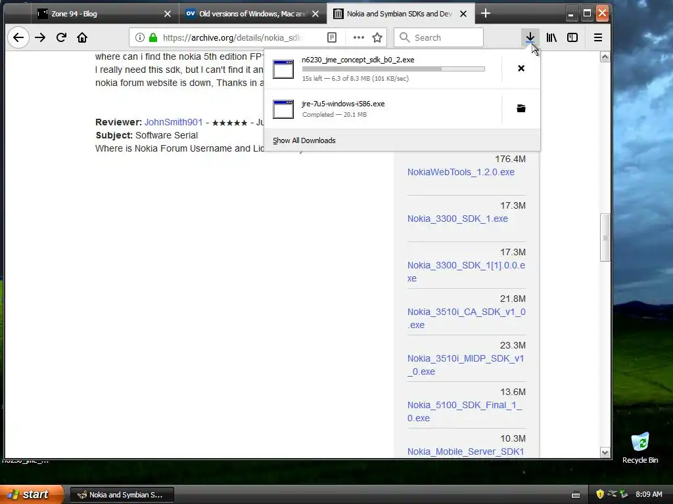Select the Nokia and Symbian SDKs tab

pyautogui.click(x=399, y=14)
